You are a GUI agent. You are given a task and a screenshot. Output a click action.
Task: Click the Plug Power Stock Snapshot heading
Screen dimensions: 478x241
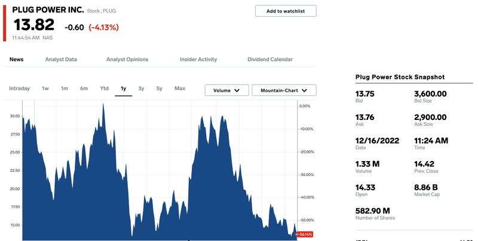click(x=400, y=77)
